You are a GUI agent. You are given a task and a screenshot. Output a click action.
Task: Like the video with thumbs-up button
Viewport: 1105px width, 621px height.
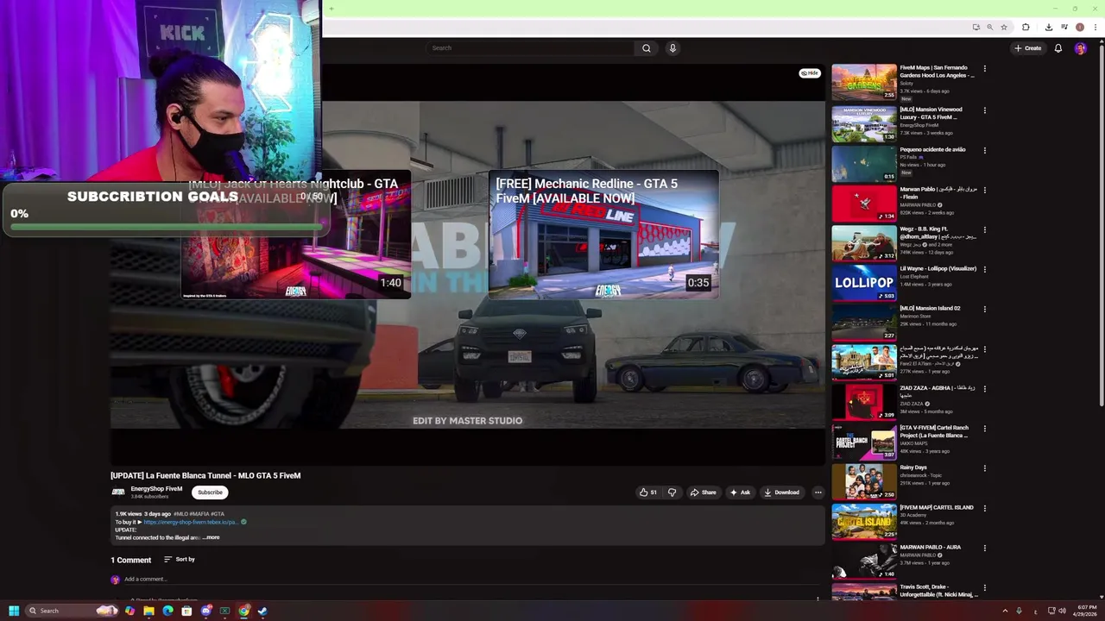tap(648, 492)
